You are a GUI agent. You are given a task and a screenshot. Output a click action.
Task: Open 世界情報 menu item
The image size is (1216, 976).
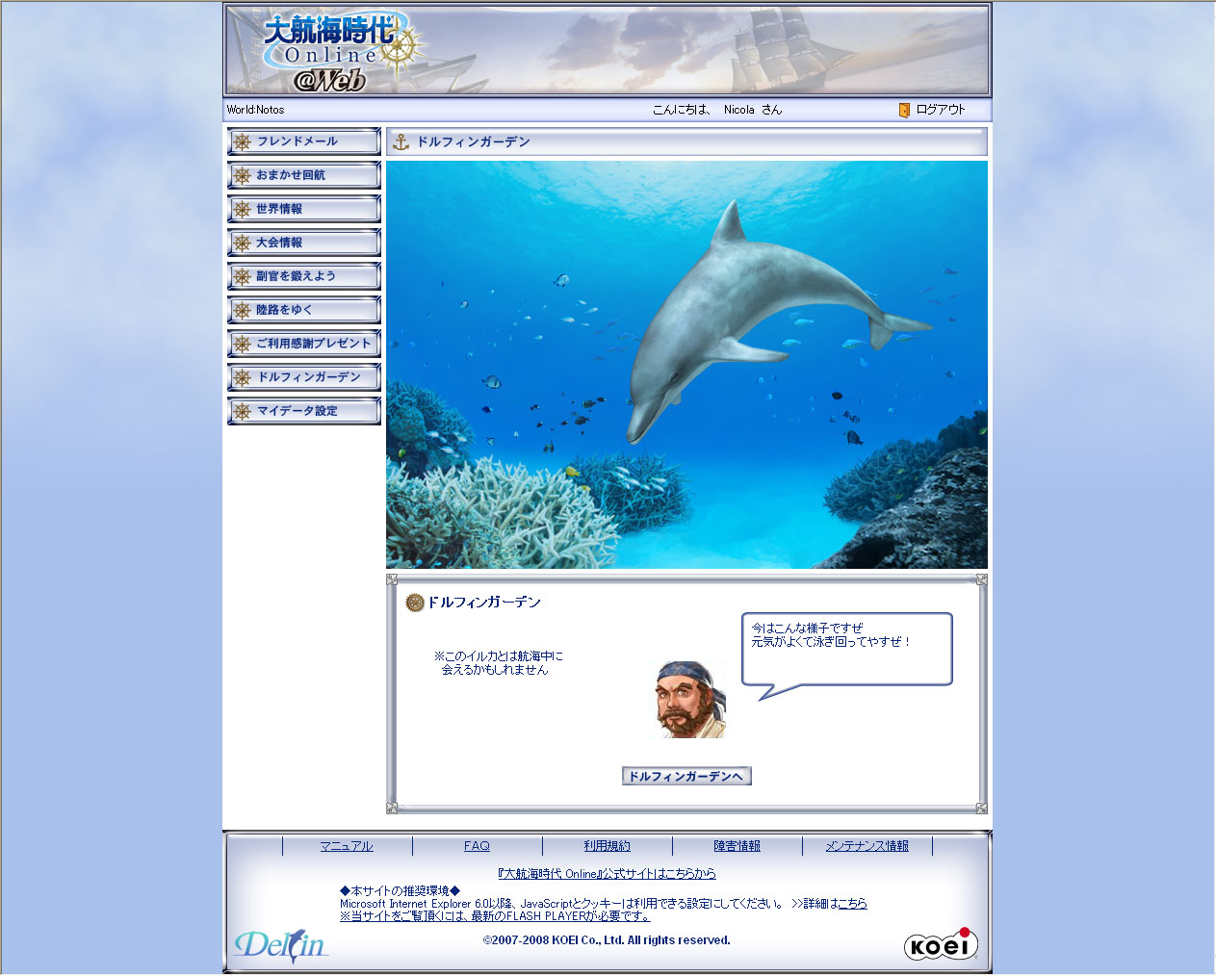click(x=304, y=209)
